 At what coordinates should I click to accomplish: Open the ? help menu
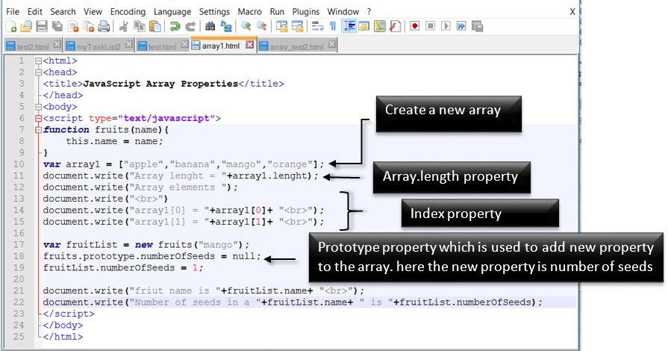(x=369, y=11)
